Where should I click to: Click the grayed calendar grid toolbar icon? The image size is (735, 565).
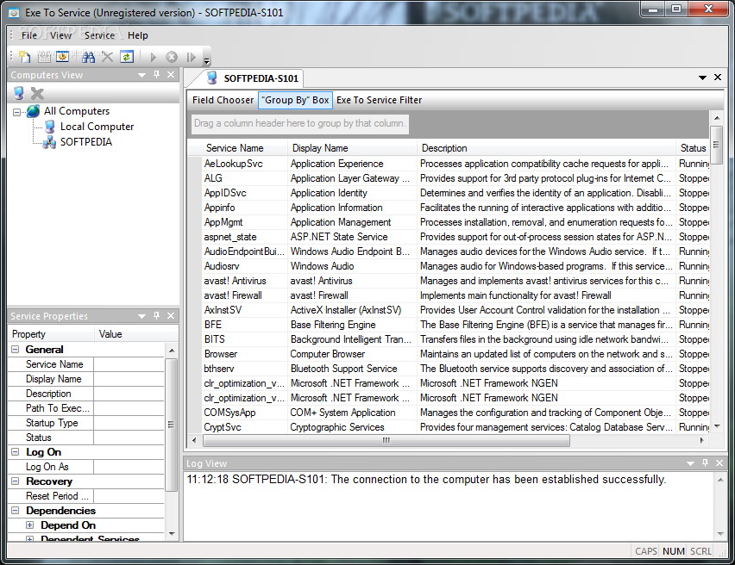pyautogui.click(x=44, y=57)
